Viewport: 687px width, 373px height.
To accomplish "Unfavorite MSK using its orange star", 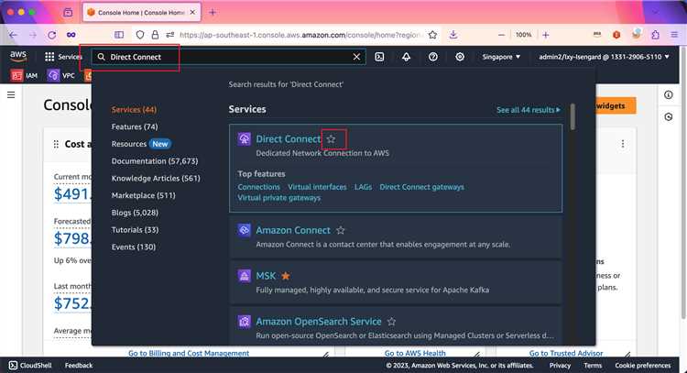I will (286, 276).
